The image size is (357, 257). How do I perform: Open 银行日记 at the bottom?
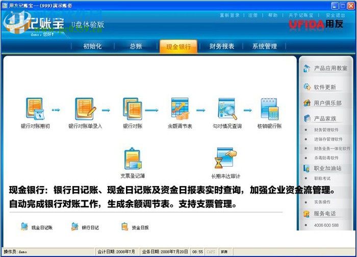85,227
